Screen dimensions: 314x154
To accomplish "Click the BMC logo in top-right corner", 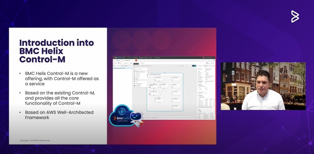I will (295, 17).
